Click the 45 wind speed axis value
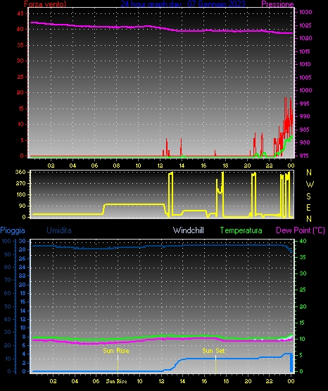This screenshot has width=328, height=391. [20, 13]
